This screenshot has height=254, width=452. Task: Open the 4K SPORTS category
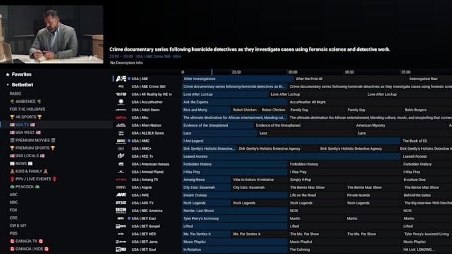click(x=26, y=117)
